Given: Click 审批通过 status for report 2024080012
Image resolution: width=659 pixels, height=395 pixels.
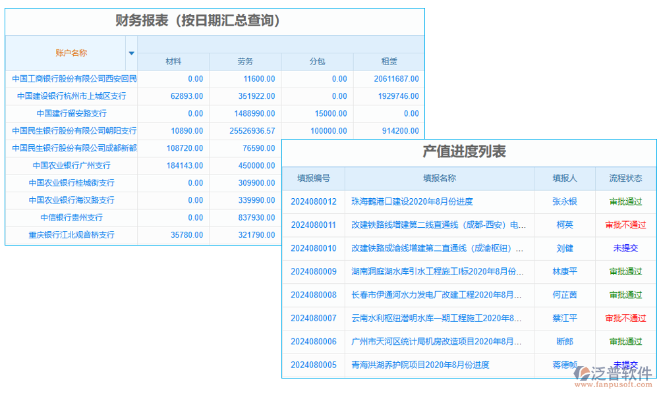Looking at the screenshot, I should tap(625, 201).
